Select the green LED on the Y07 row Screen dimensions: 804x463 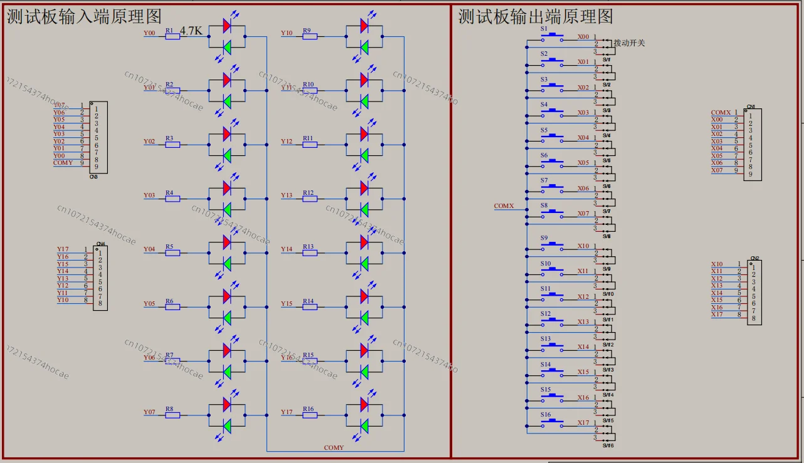pos(226,427)
